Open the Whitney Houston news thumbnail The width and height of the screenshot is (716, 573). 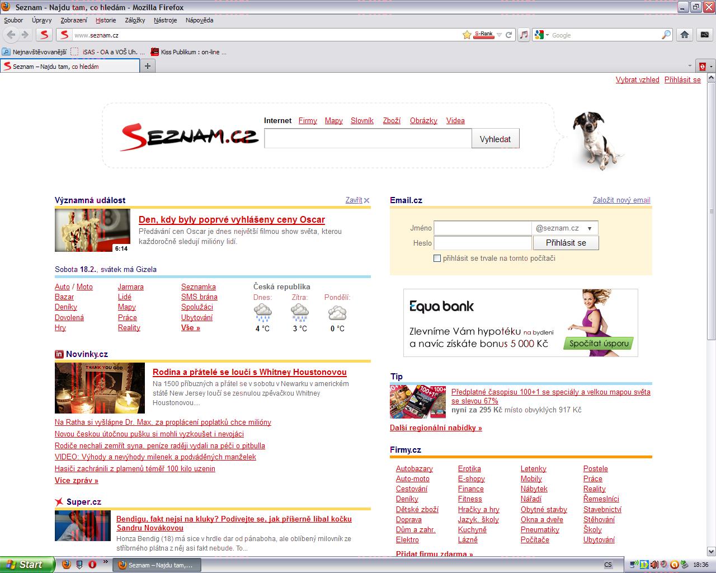click(x=100, y=388)
